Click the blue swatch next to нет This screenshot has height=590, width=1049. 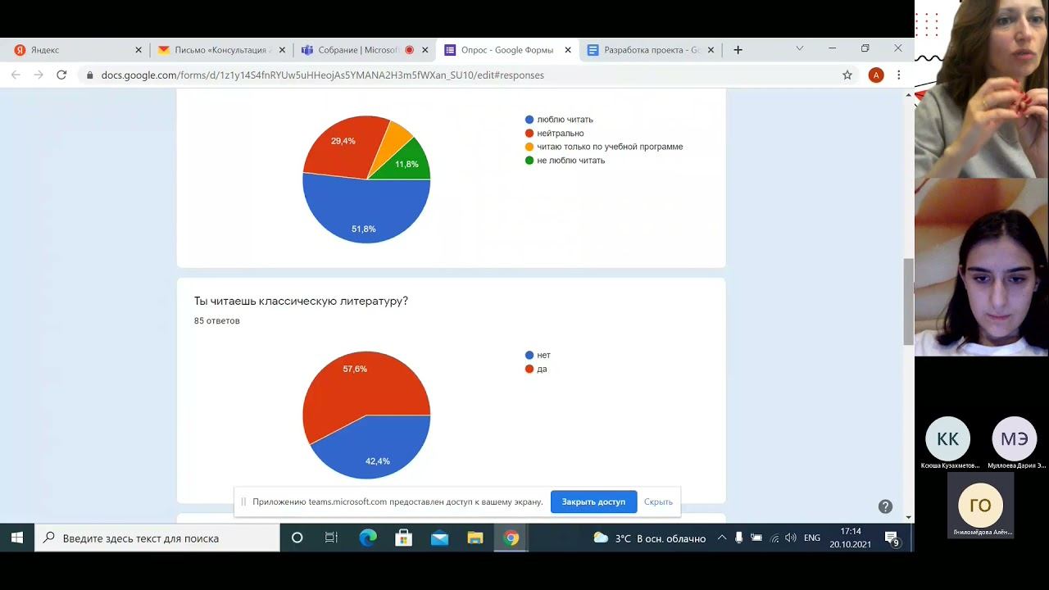(x=529, y=355)
